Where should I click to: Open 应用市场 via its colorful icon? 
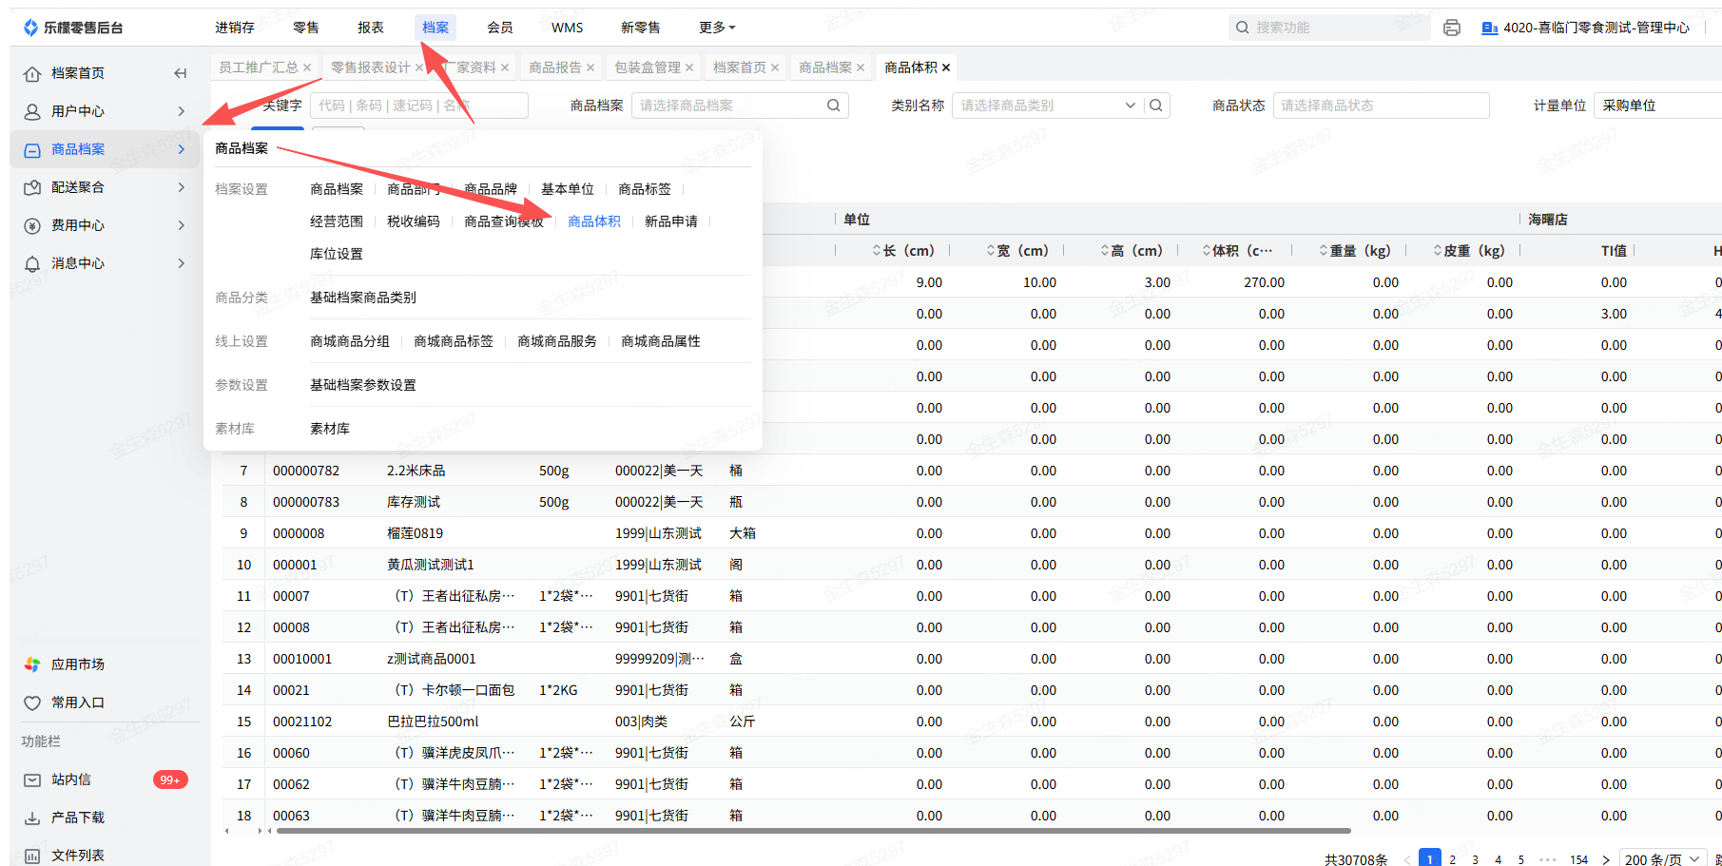32,664
